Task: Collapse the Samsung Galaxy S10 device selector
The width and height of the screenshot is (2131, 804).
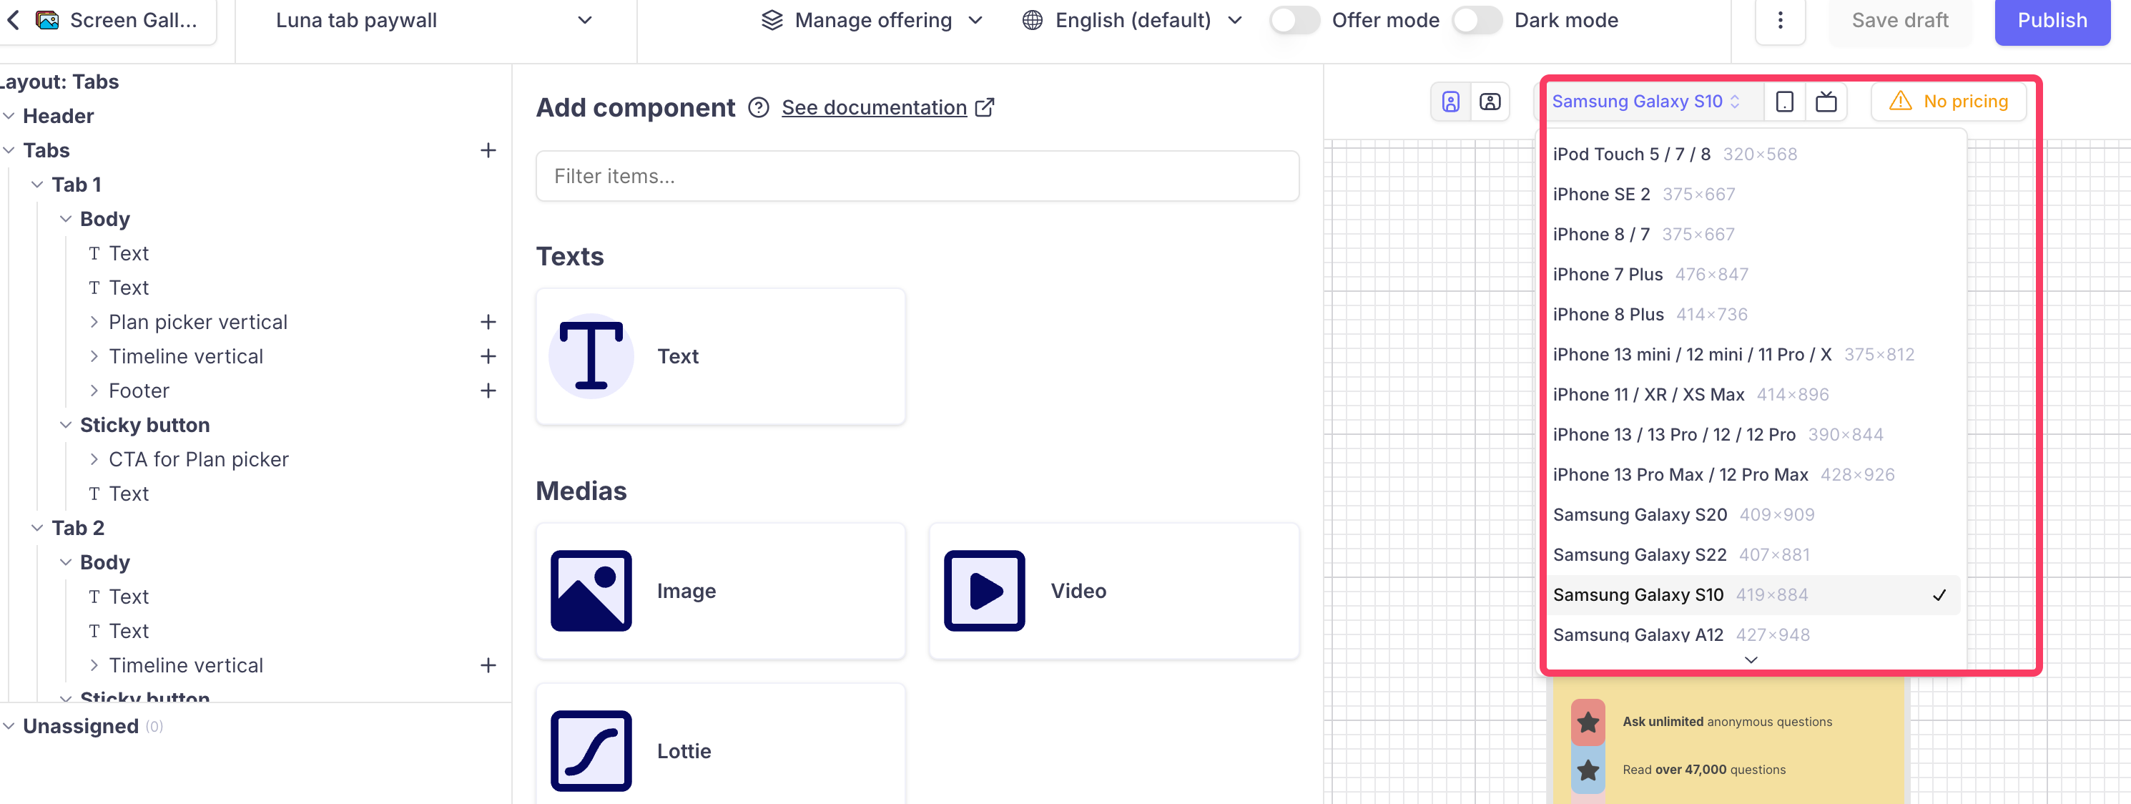Action: pos(1646,102)
